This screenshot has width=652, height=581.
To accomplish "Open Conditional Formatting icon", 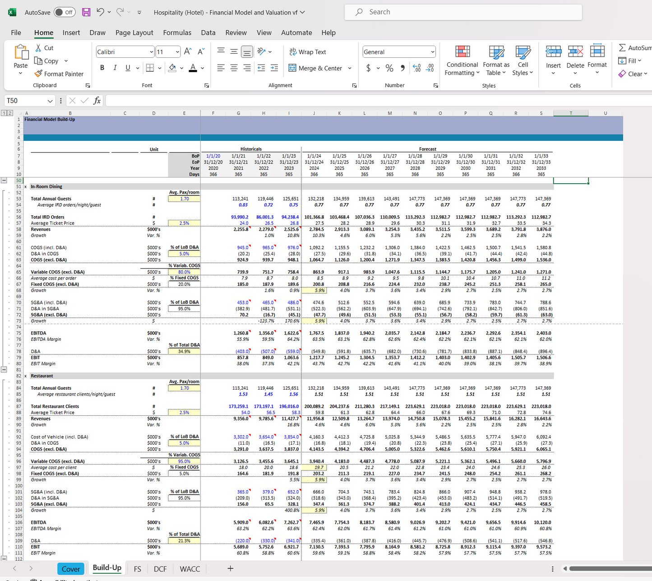I will click(x=462, y=52).
